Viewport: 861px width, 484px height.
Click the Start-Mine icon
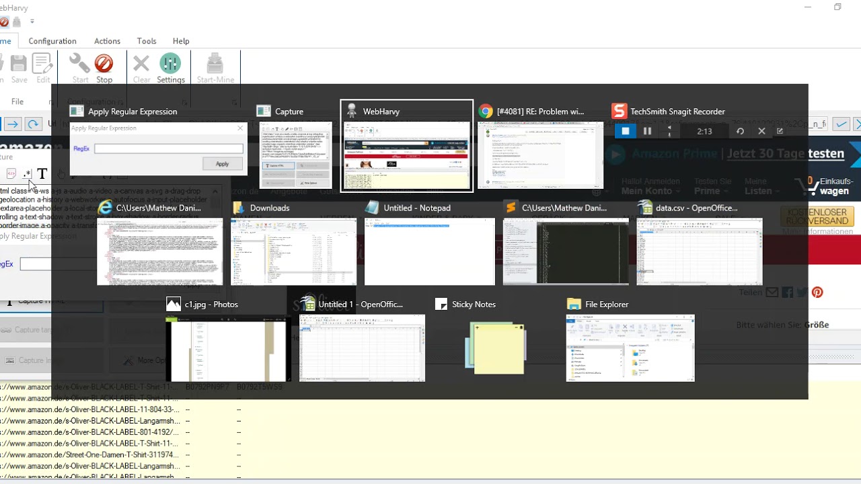(215, 64)
